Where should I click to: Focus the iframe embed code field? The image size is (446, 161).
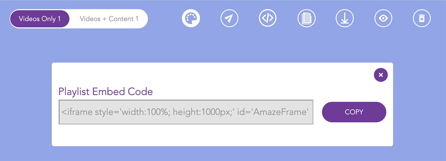(x=186, y=112)
